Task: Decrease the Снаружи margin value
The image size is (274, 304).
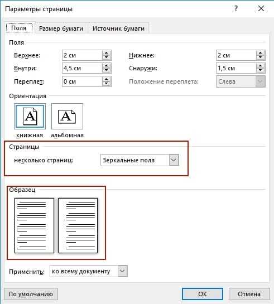Action: click(x=260, y=70)
